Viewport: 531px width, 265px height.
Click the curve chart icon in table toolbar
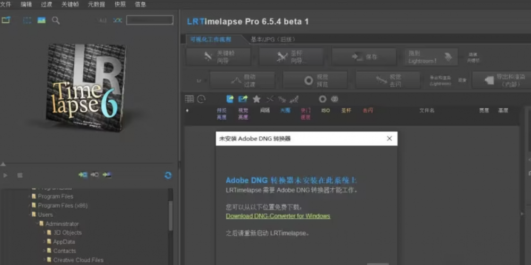click(294, 99)
